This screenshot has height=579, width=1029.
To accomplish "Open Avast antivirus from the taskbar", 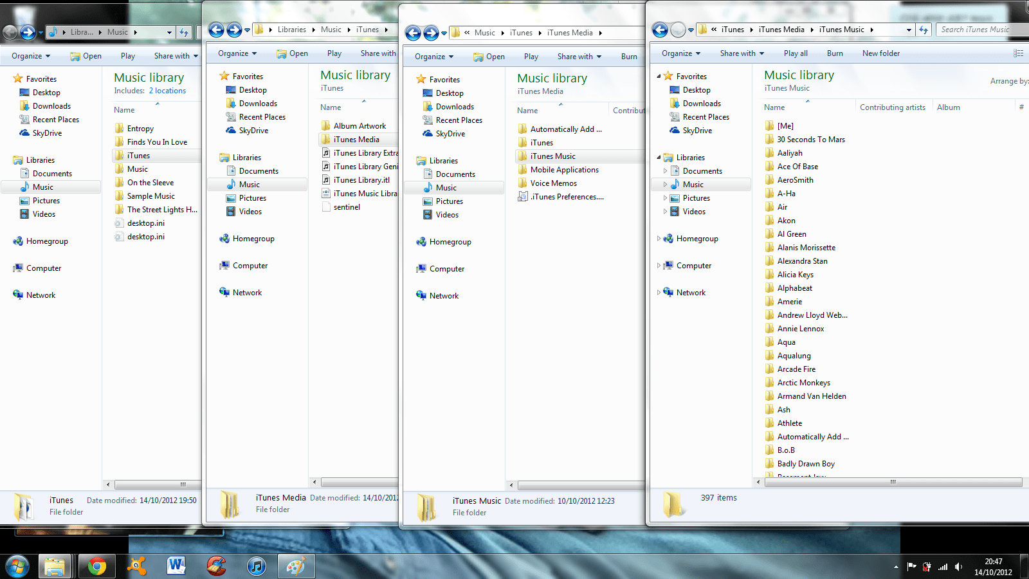I will point(136,566).
